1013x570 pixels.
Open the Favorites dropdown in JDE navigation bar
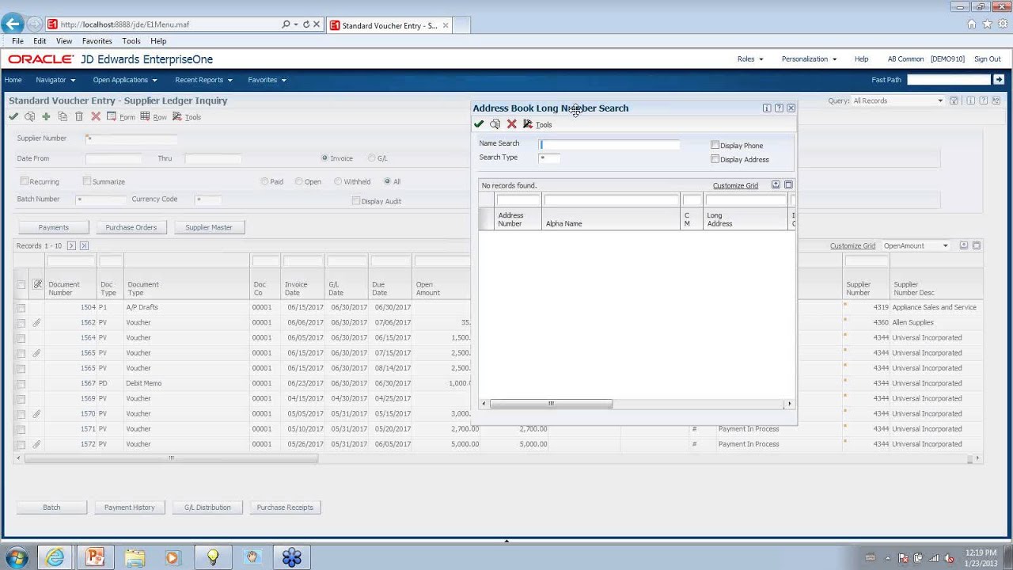click(267, 80)
